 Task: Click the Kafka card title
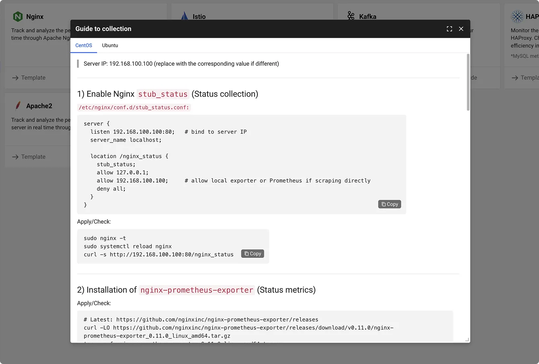[368, 17]
